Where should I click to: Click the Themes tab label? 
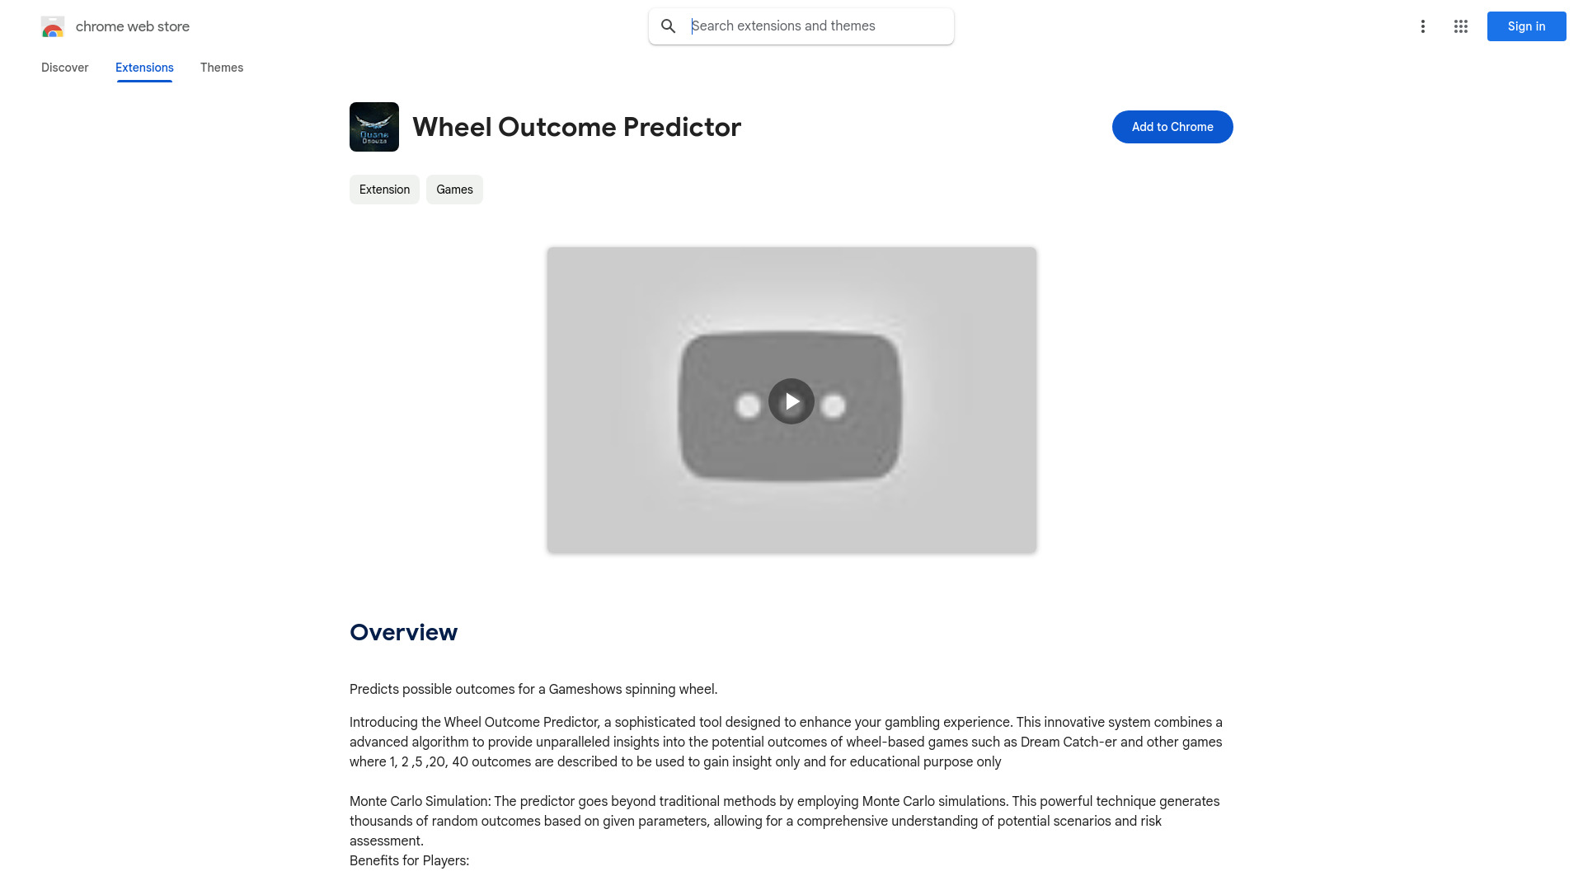pyautogui.click(x=222, y=68)
